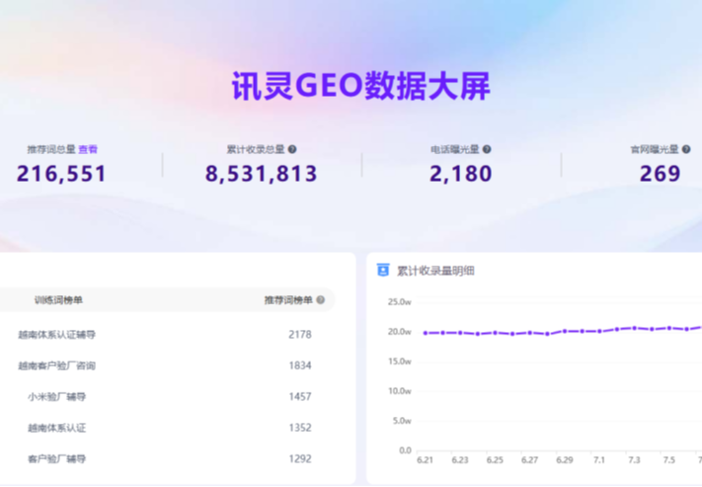Image resolution: width=702 pixels, height=487 pixels.
Task: Click the chart data point at 6.21
Action: [x=426, y=333]
